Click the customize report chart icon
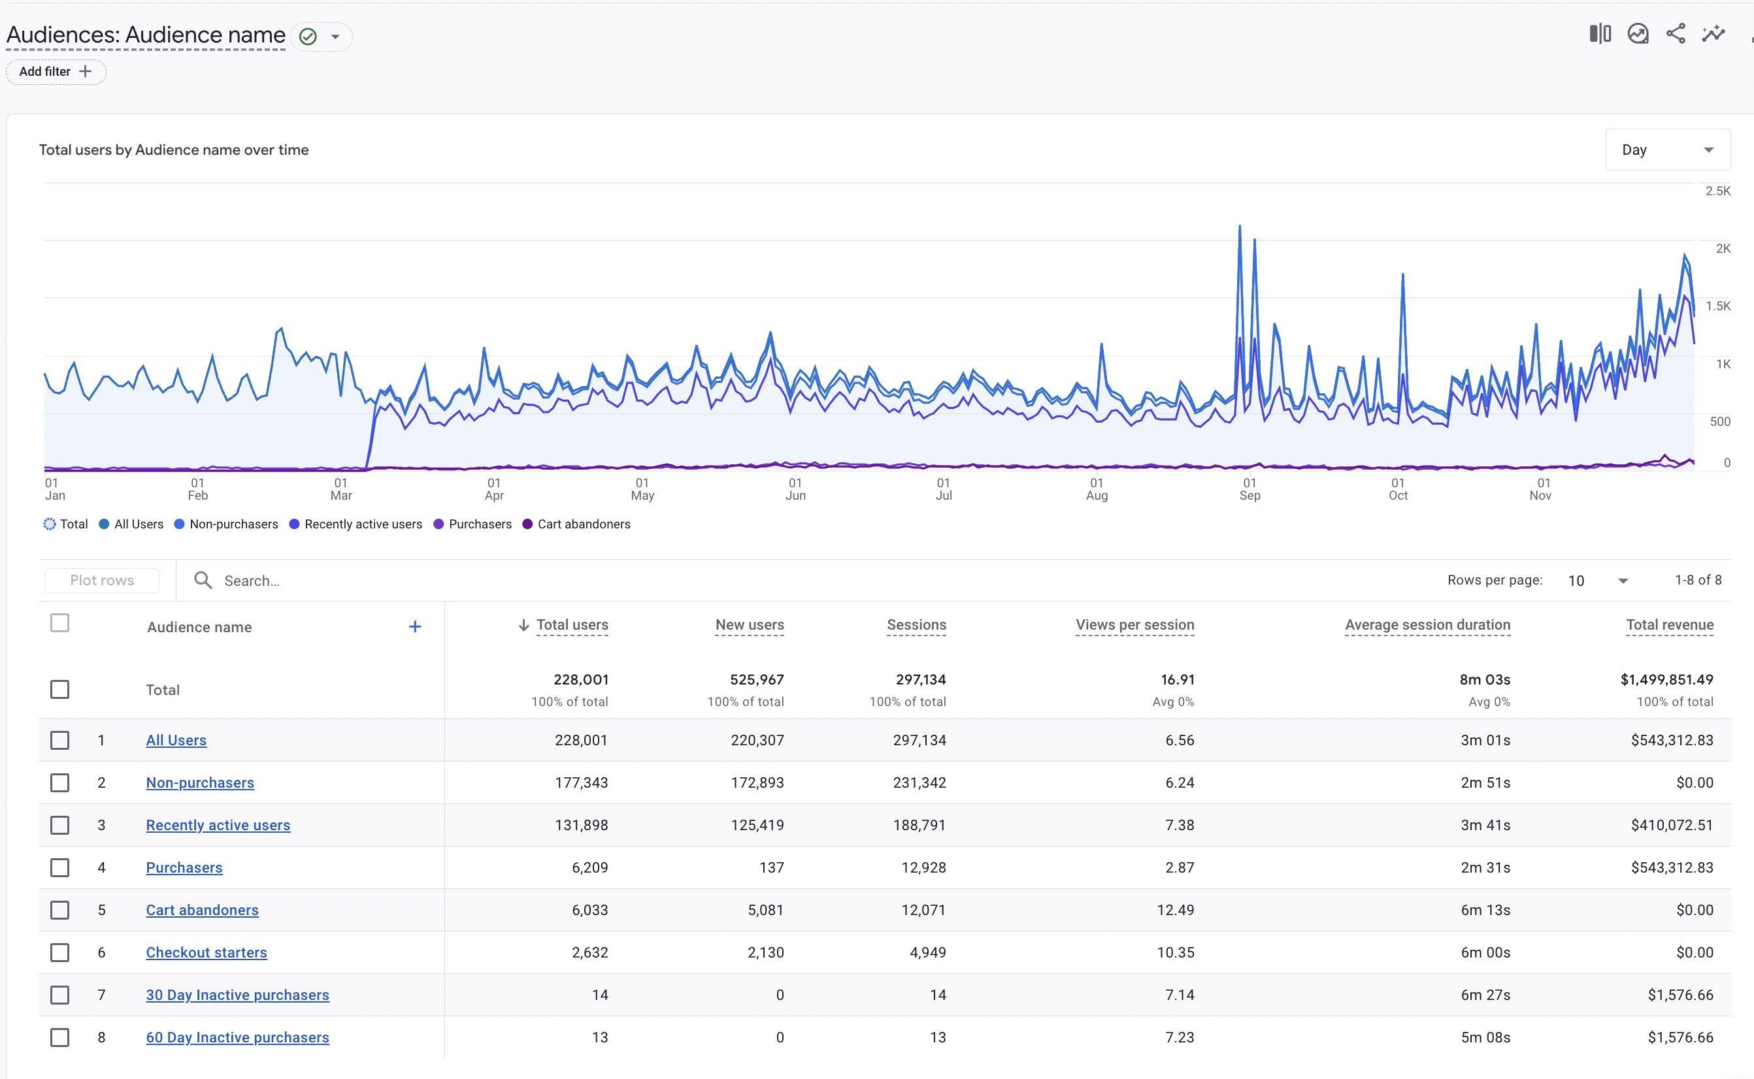This screenshot has height=1079, width=1754. tap(1638, 33)
